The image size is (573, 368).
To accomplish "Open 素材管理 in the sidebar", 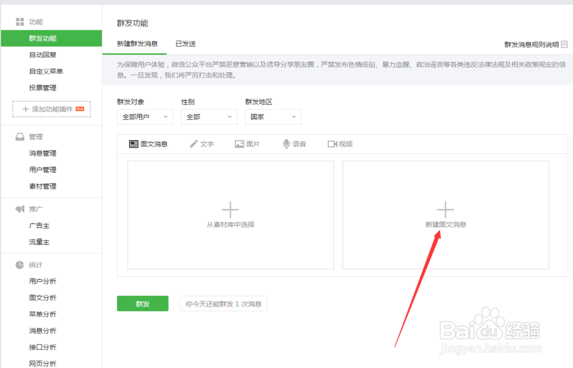I will [44, 186].
